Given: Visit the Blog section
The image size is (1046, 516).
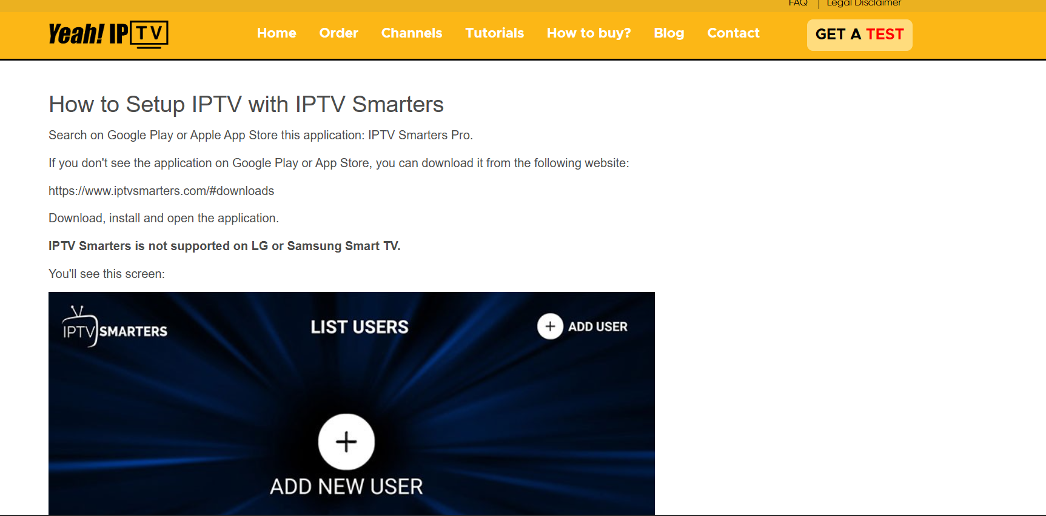Looking at the screenshot, I should coord(669,33).
